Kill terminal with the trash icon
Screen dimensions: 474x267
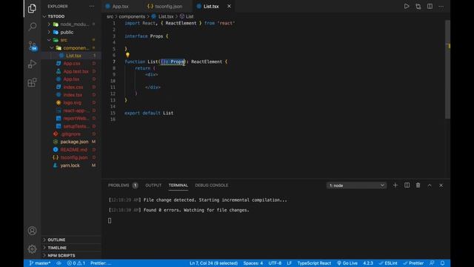coord(418,185)
